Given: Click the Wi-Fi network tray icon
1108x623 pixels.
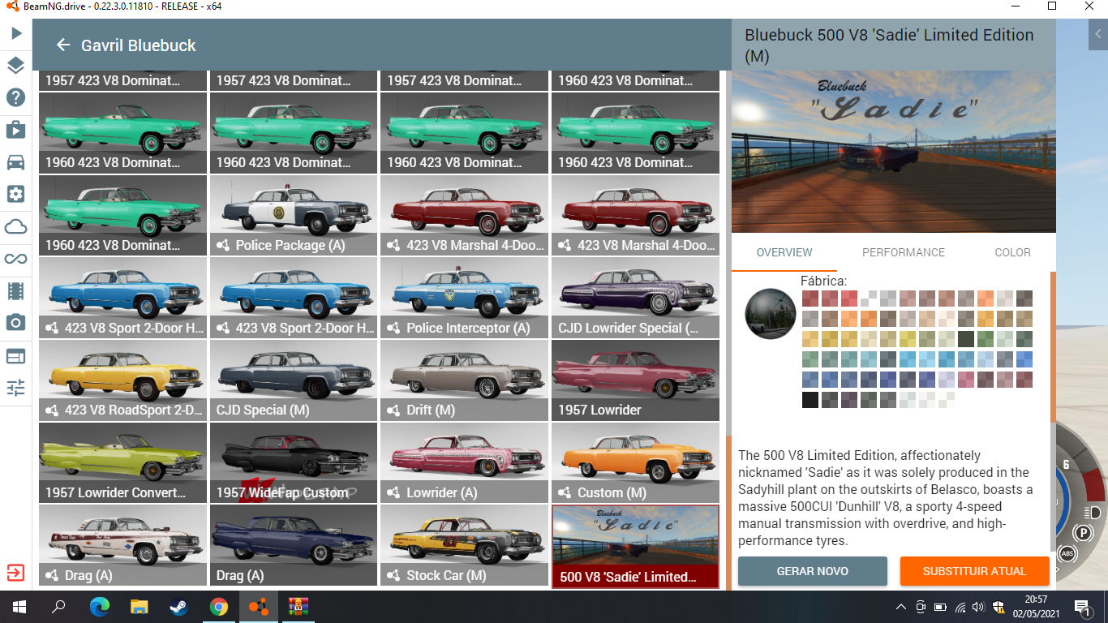Looking at the screenshot, I should tap(960, 607).
